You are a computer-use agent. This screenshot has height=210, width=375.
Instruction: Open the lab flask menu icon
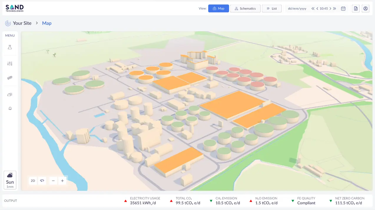(x=10, y=47)
